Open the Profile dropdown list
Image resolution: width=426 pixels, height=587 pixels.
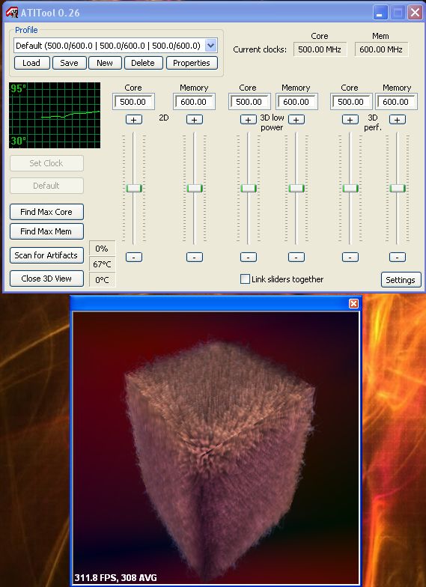211,46
